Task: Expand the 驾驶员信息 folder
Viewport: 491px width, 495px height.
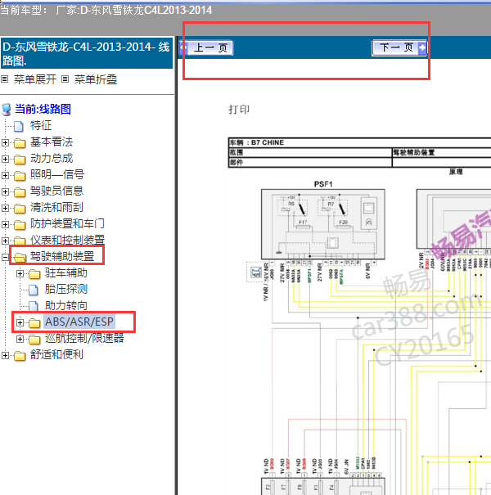Action: click(x=5, y=191)
